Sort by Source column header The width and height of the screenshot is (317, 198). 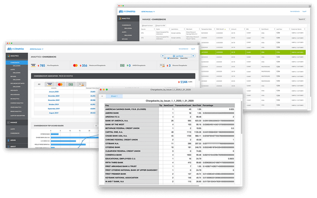click(x=143, y=29)
